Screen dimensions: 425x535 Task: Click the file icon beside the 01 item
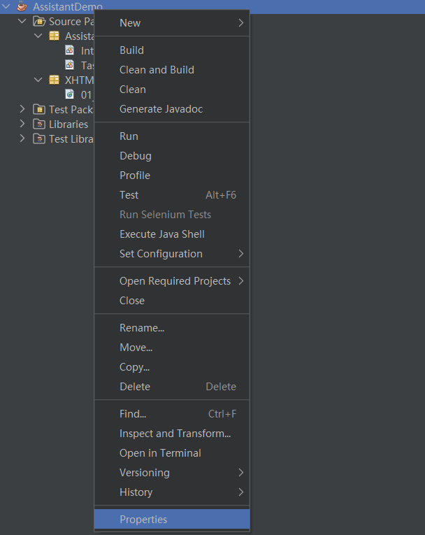click(69, 94)
